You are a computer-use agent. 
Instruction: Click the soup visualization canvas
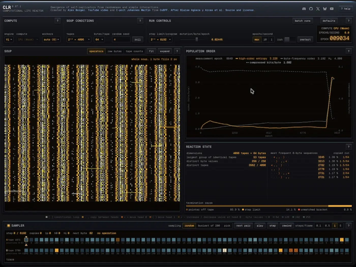tap(92, 133)
